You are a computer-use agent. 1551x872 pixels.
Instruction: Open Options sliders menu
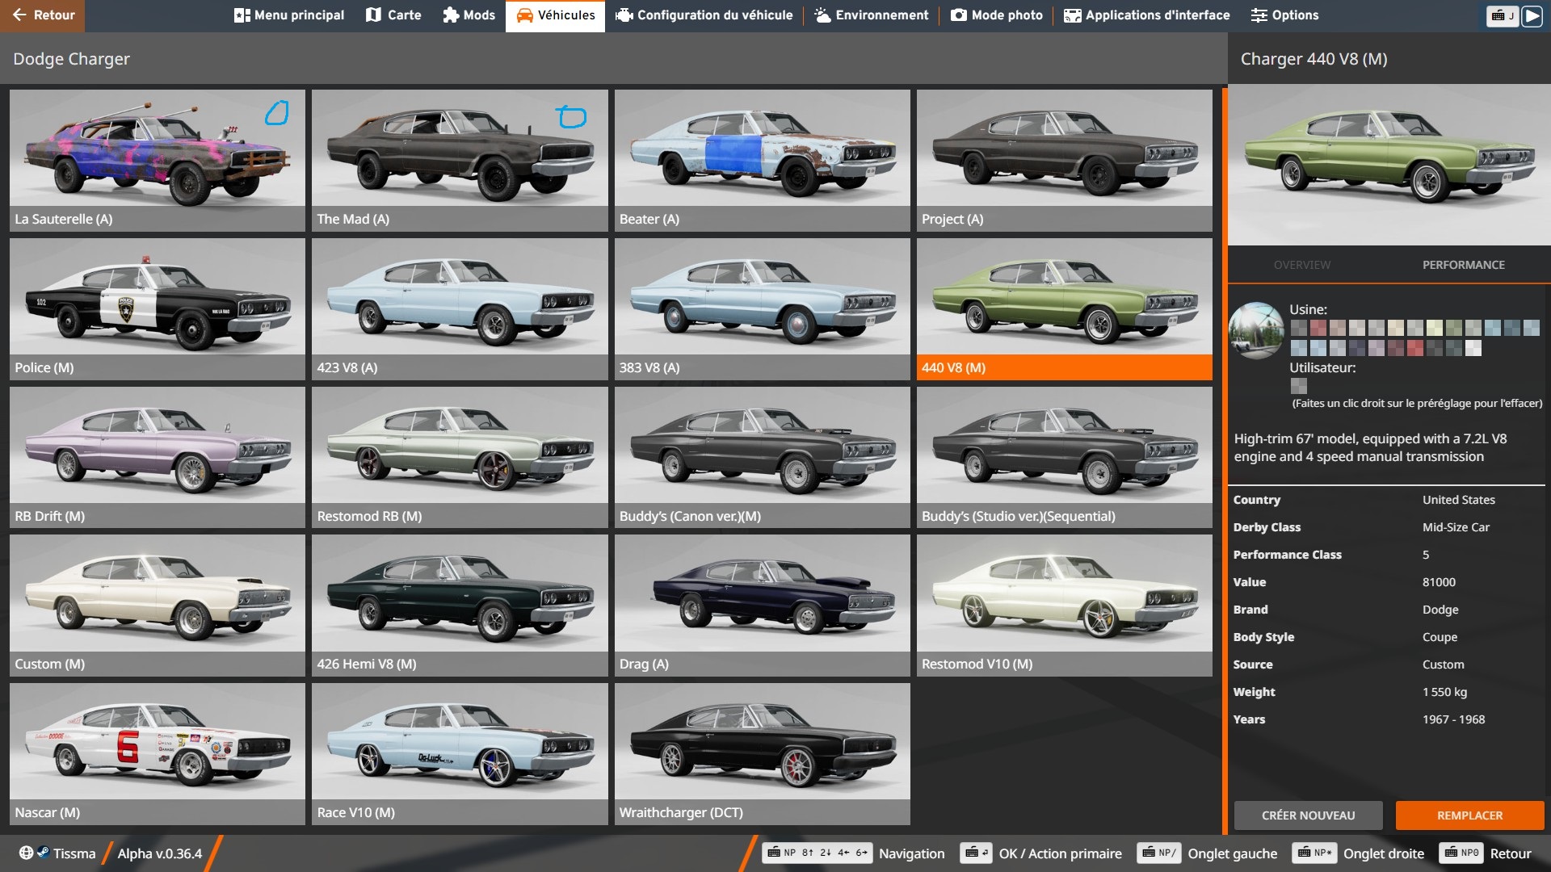[1284, 15]
